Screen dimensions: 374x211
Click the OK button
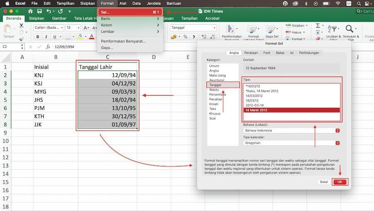tap(340, 182)
